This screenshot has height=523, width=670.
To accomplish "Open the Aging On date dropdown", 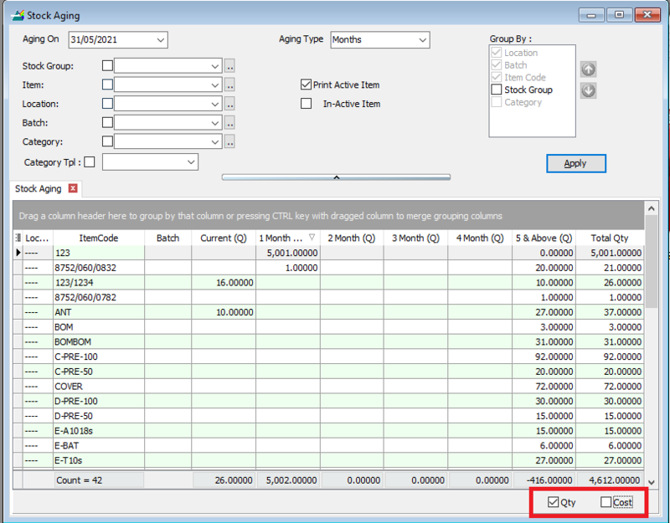I will coord(160,39).
